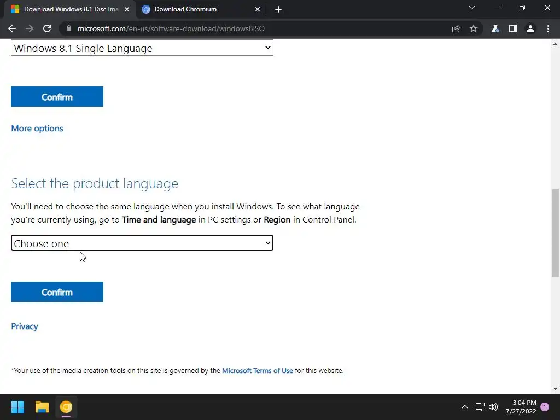560x420 pixels.
Task: Open the Choose one language dropdown
Action: [142, 243]
